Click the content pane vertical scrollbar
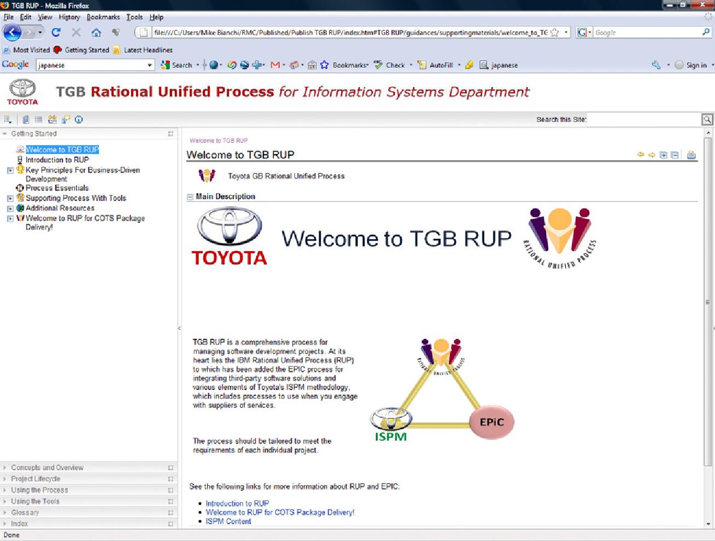This screenshot has height=541, width=715. (708, 301)
